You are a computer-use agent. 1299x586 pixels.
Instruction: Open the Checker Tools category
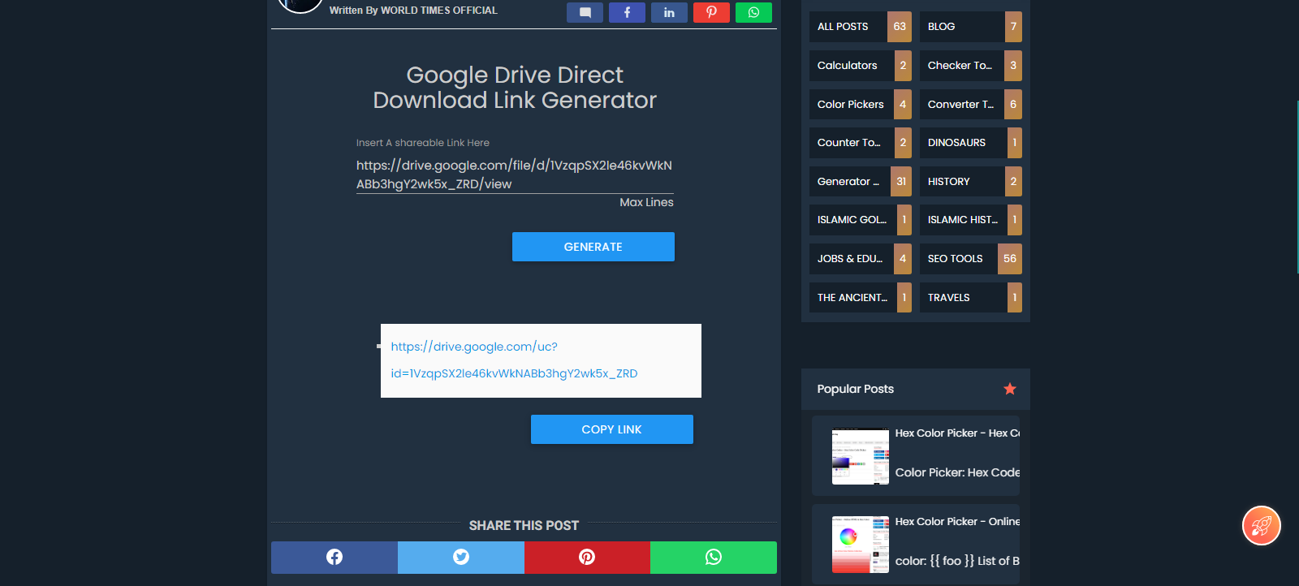tap(971, 66)
